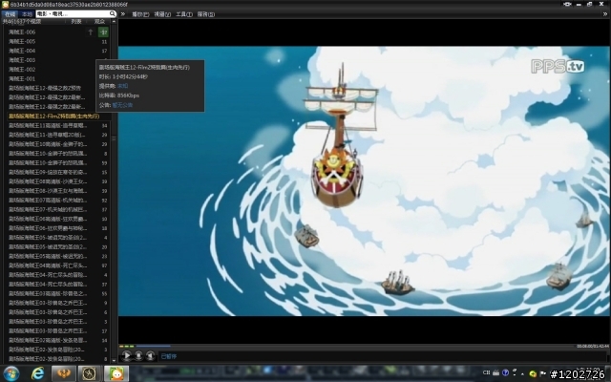Click the 观众 column header
The width and height of the screenshot is (611, 382).
click(x=99, y=22)
